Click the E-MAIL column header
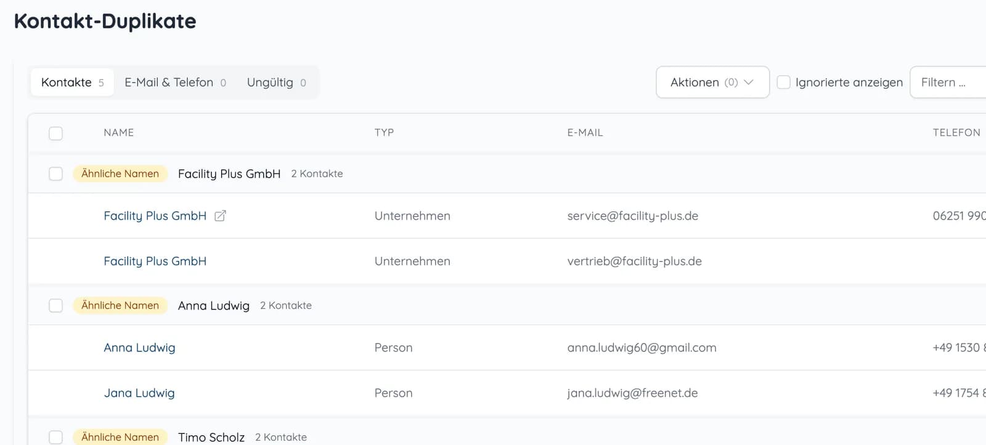Screen dimensions: 986x445 tap(585, 133)
